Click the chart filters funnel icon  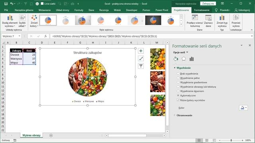point(141,66)
